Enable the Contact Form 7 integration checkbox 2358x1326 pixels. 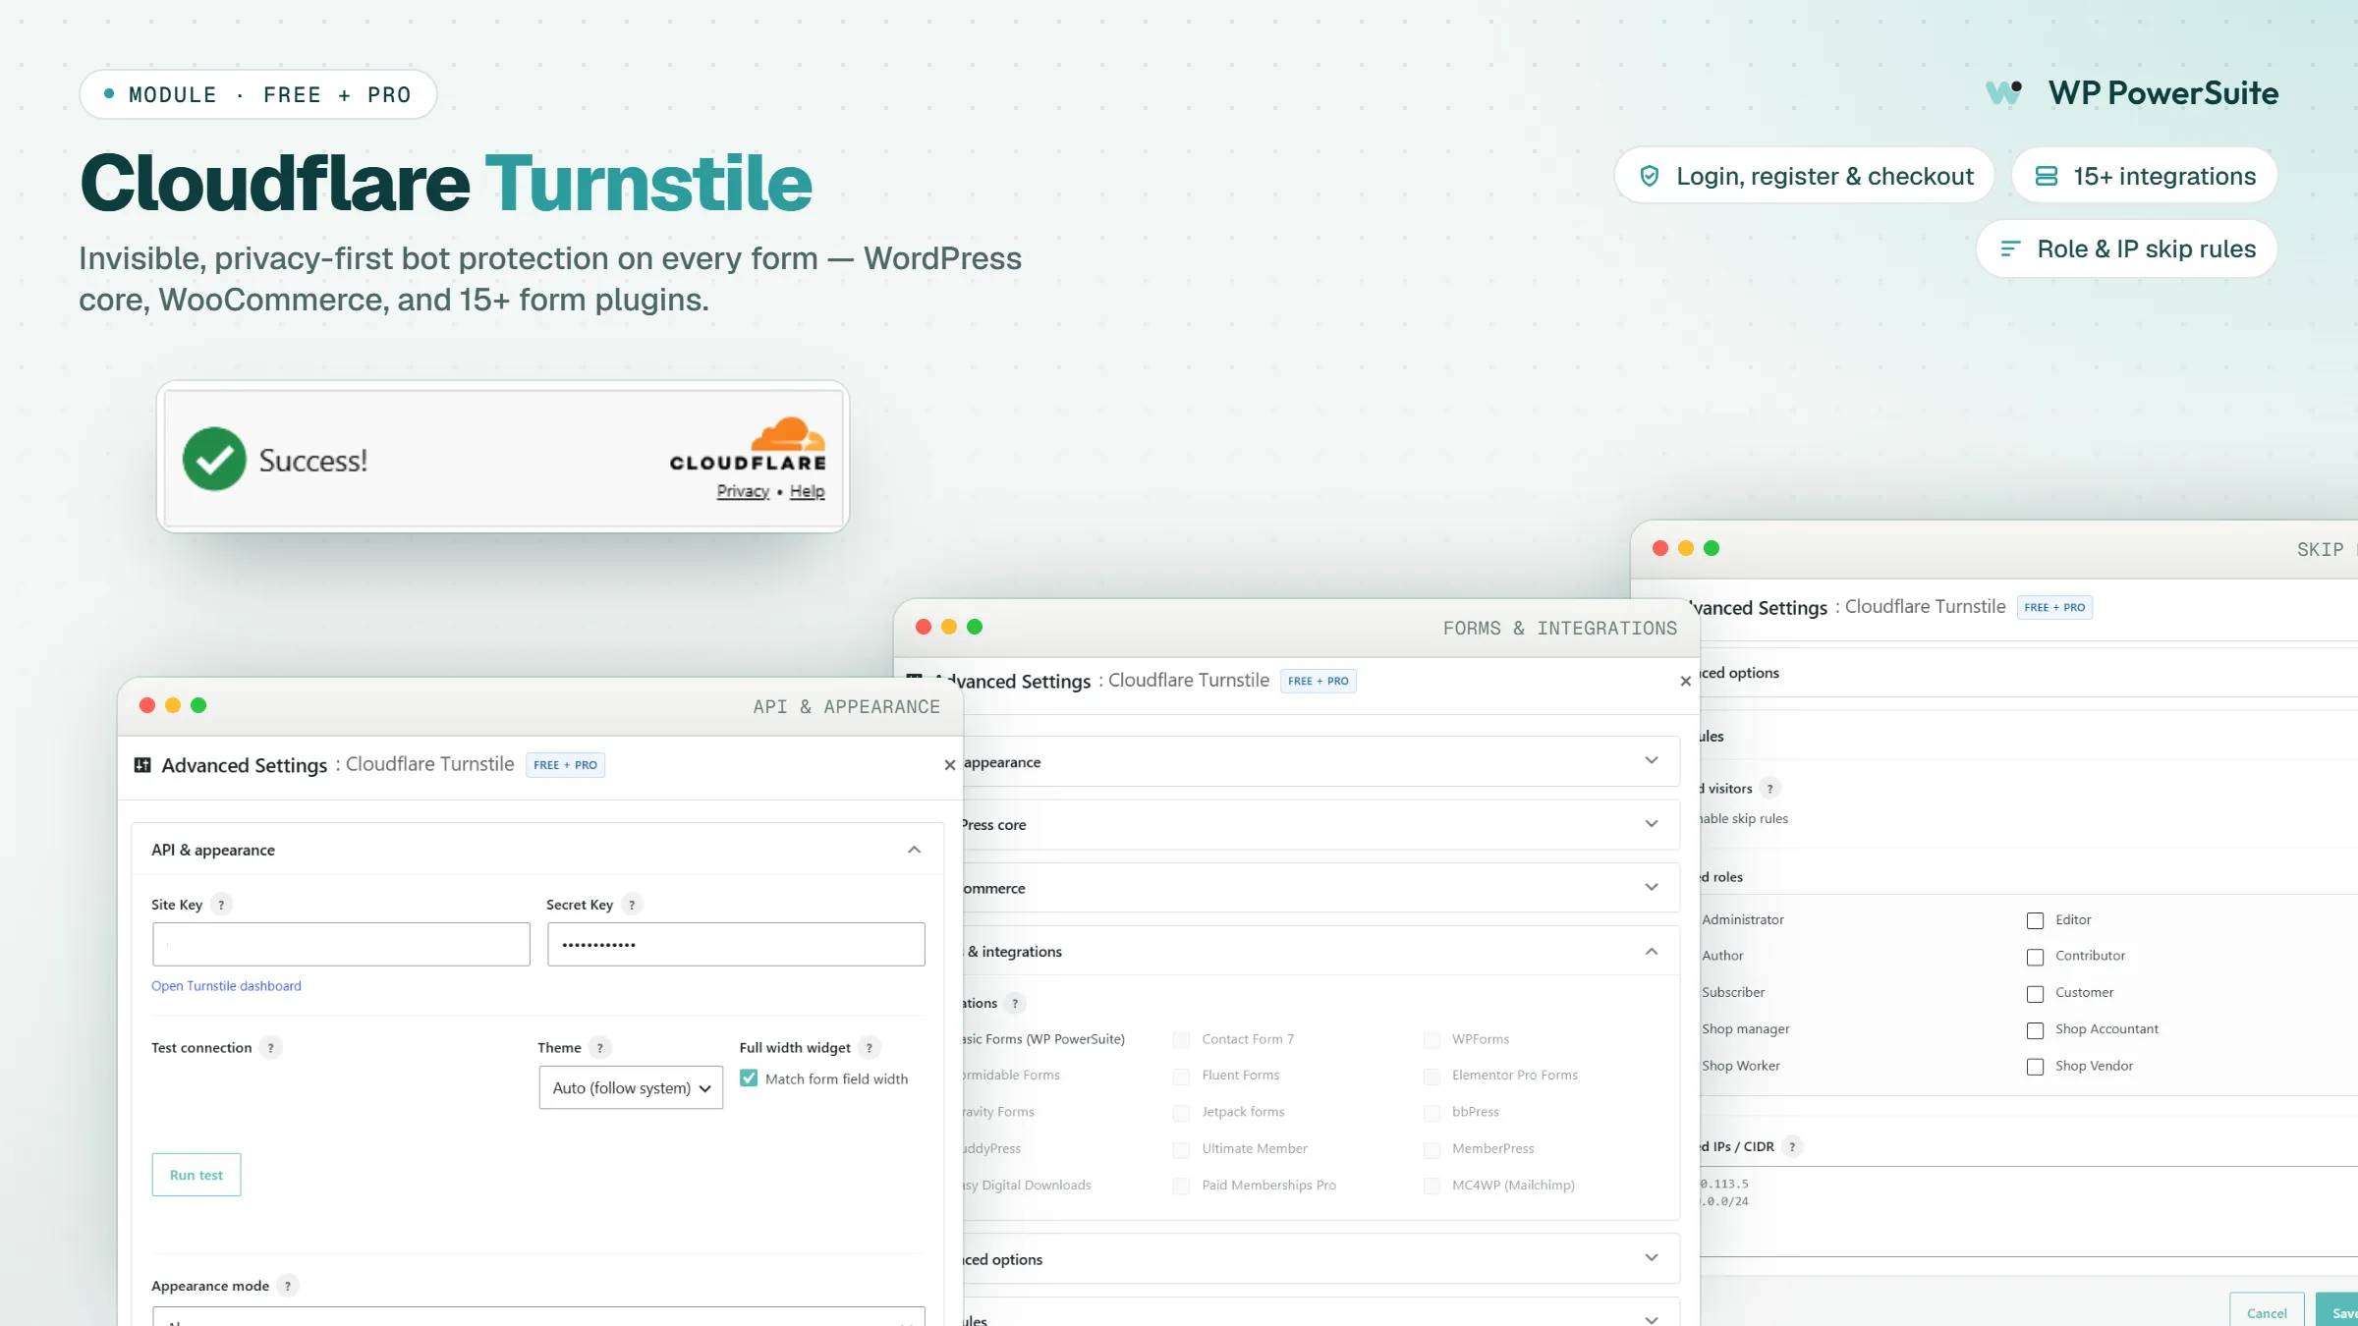point(1181,1039)
